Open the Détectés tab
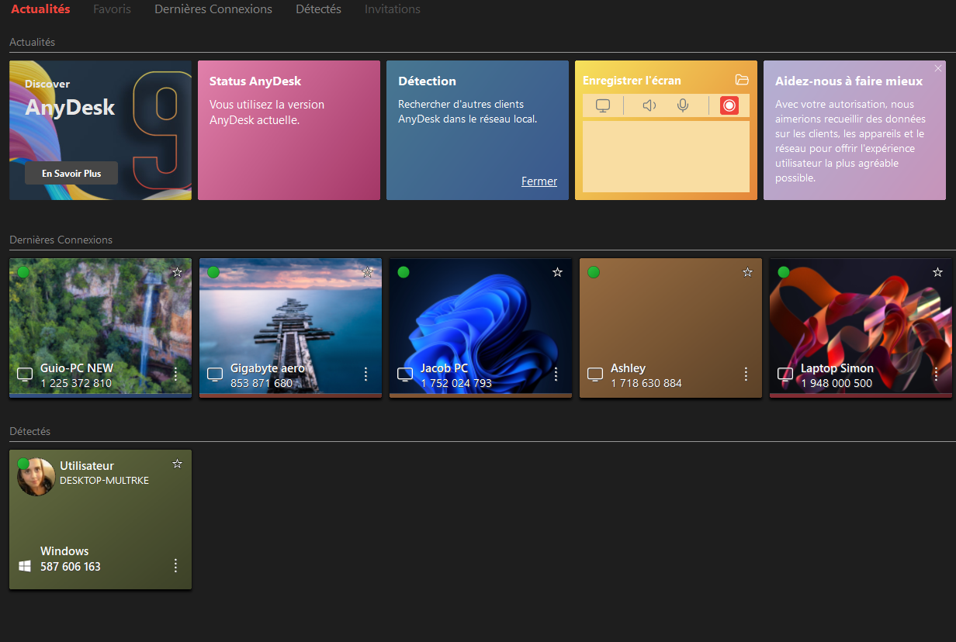 [x=318, y=9]
